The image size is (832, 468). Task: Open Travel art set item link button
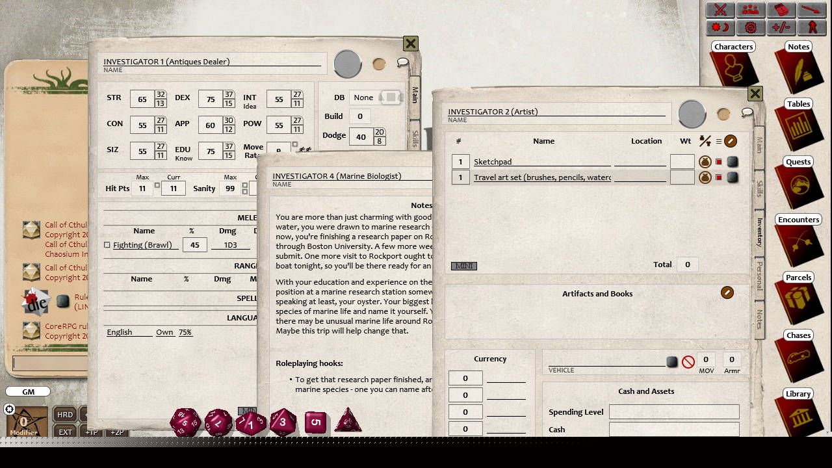point(733,177)
